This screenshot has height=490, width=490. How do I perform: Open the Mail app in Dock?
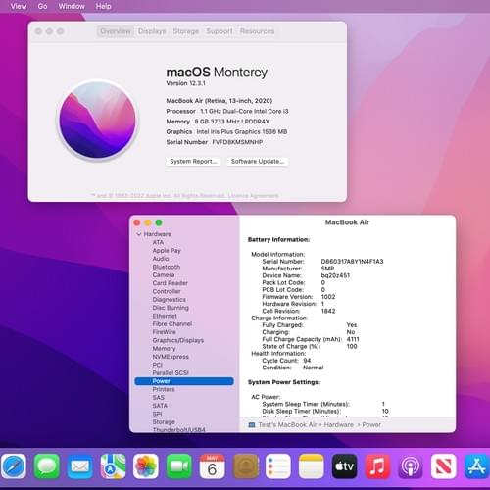[80, 466]
